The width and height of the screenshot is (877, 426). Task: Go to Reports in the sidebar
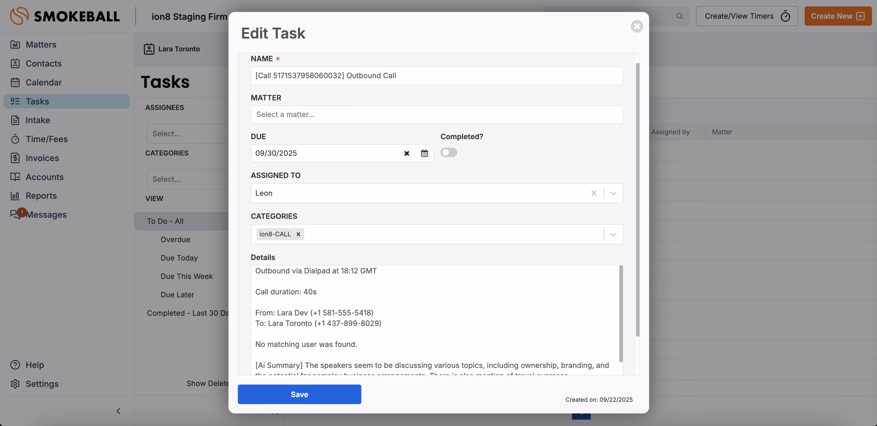pyautogui.click(x=41, y=196)
